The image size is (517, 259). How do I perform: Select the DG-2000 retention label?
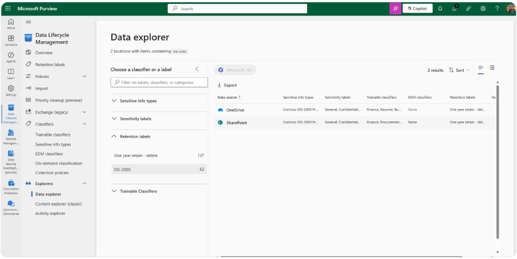tap(159, 170)
